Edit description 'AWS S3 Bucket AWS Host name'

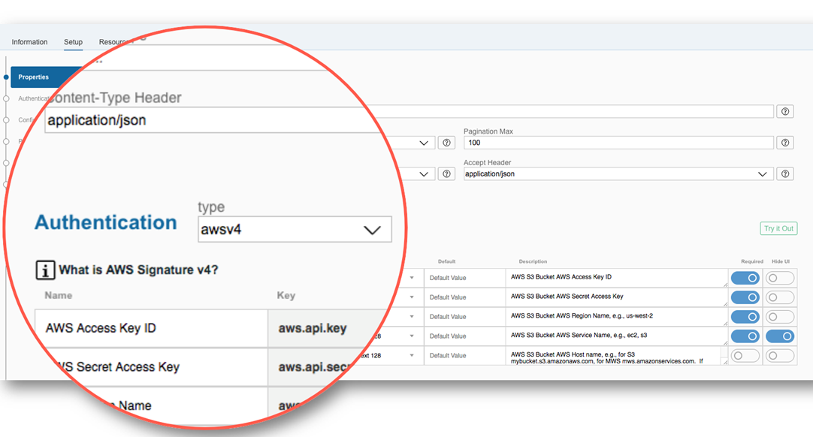(616, 356)
